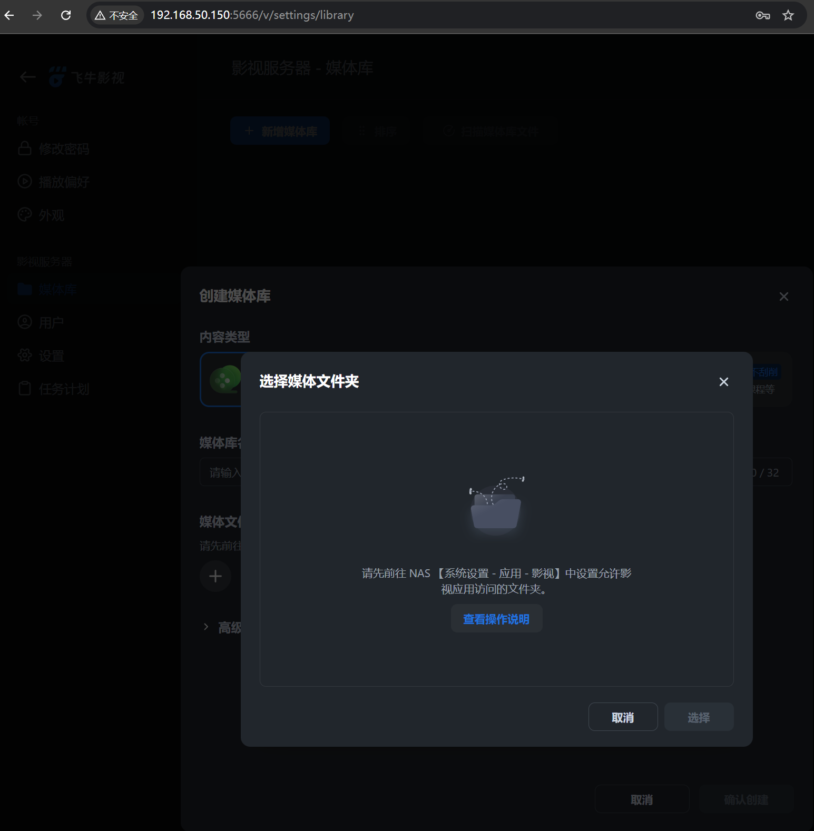Click 取消 in the 选择媒体文件夹 dialog

[623, 717]
